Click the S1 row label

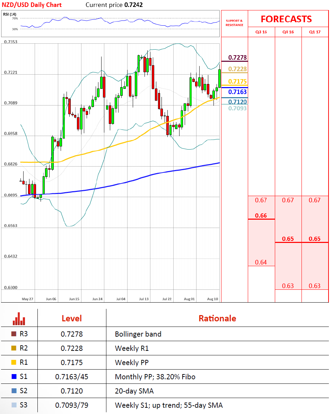24,377
